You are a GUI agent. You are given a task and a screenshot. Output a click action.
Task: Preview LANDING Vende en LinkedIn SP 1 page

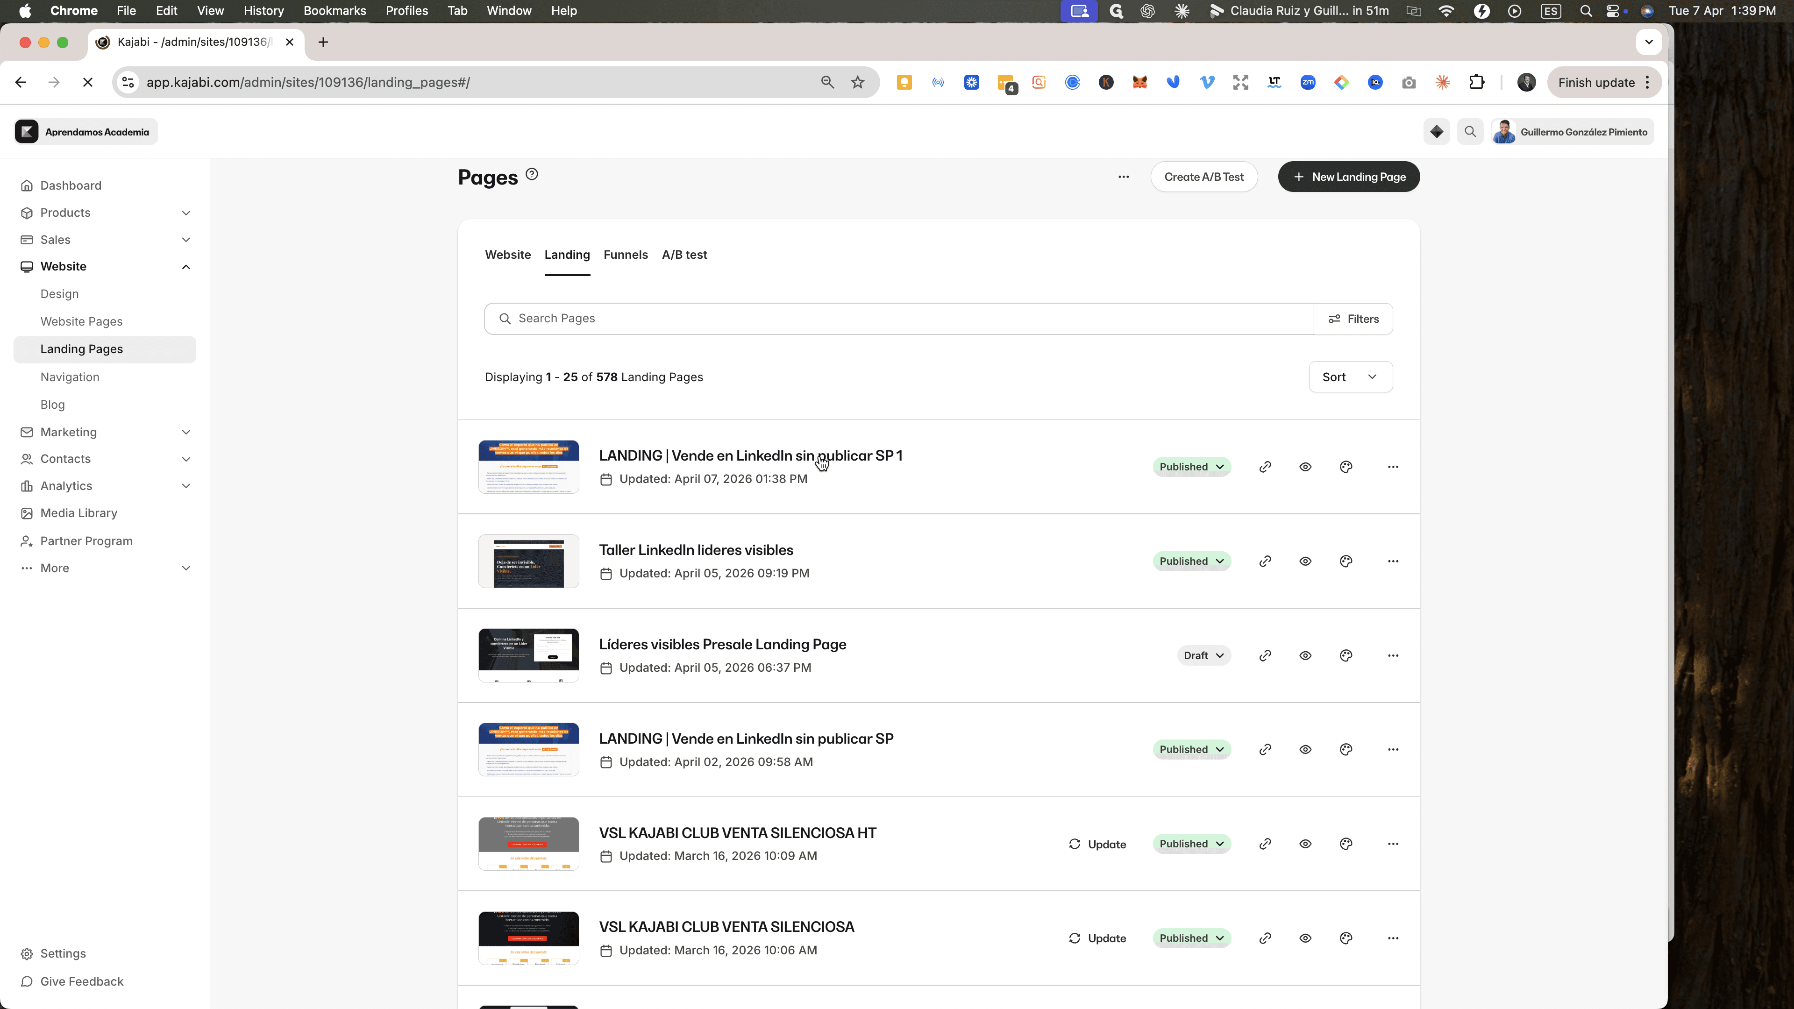1305,467
